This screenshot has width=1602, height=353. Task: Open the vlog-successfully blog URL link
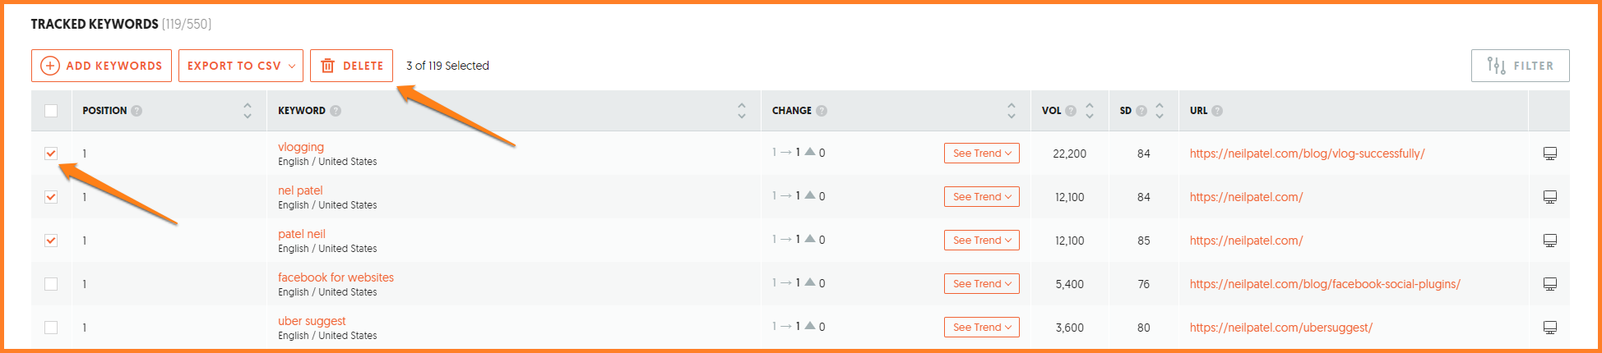click(x=1307, y=154)
